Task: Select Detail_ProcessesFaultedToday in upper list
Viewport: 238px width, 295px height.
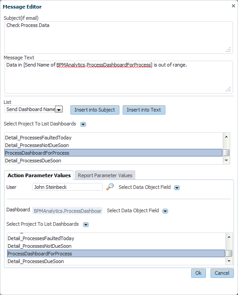Action: [x=113, y=138]
